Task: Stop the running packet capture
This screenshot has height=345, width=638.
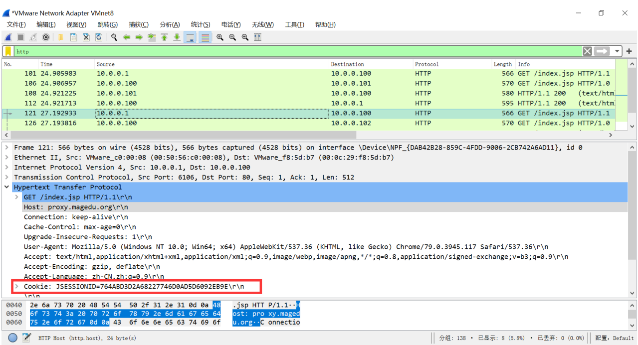Action: coord(20,37)
